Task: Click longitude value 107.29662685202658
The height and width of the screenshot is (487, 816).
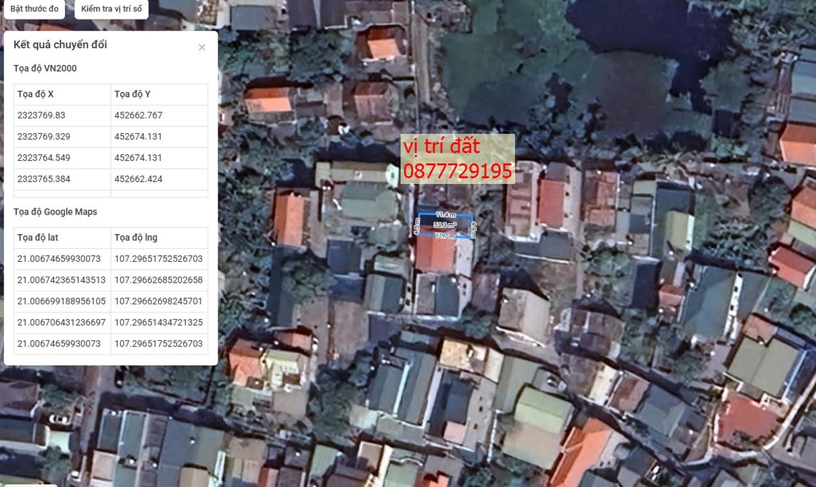Action: (159, 280)
